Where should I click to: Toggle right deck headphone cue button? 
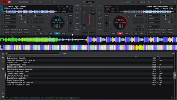(x=93, y=27)
